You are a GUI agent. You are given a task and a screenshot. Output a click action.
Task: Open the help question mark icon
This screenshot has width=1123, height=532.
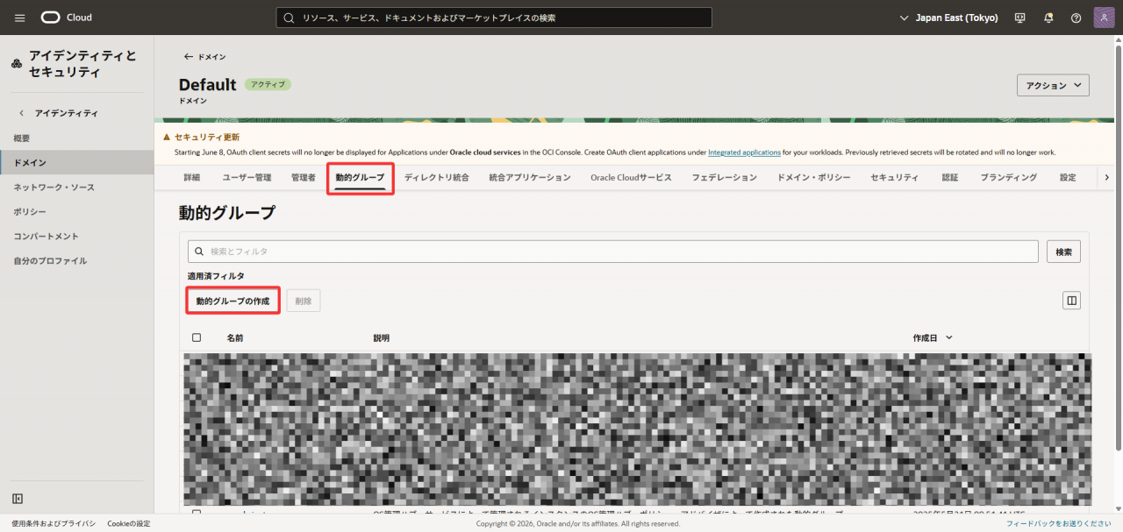(1076, 18)
